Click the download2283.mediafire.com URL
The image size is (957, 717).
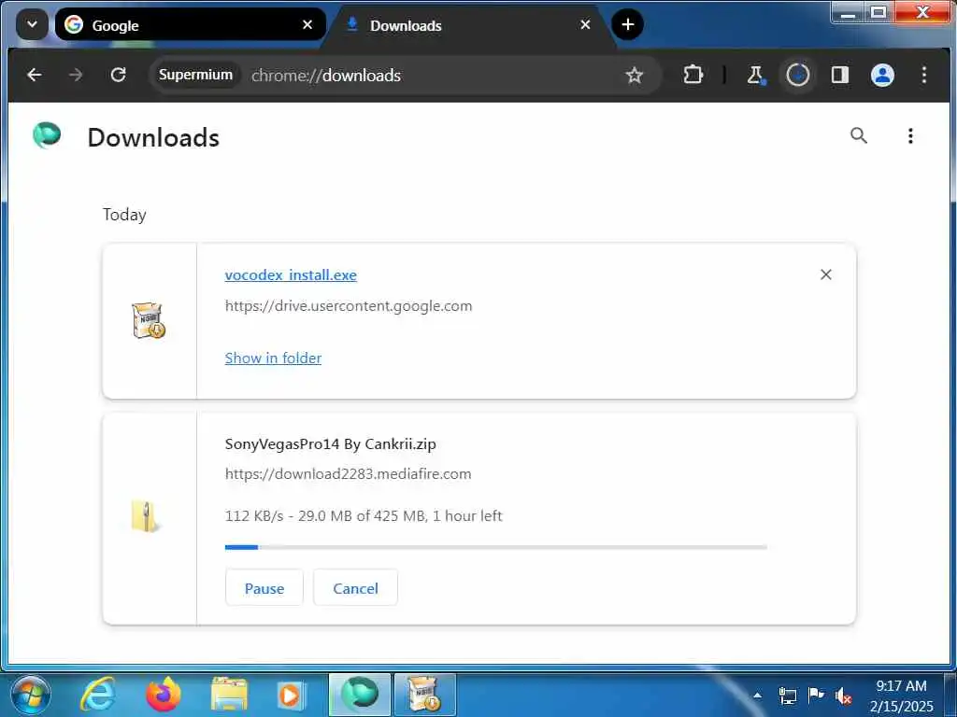348,473
